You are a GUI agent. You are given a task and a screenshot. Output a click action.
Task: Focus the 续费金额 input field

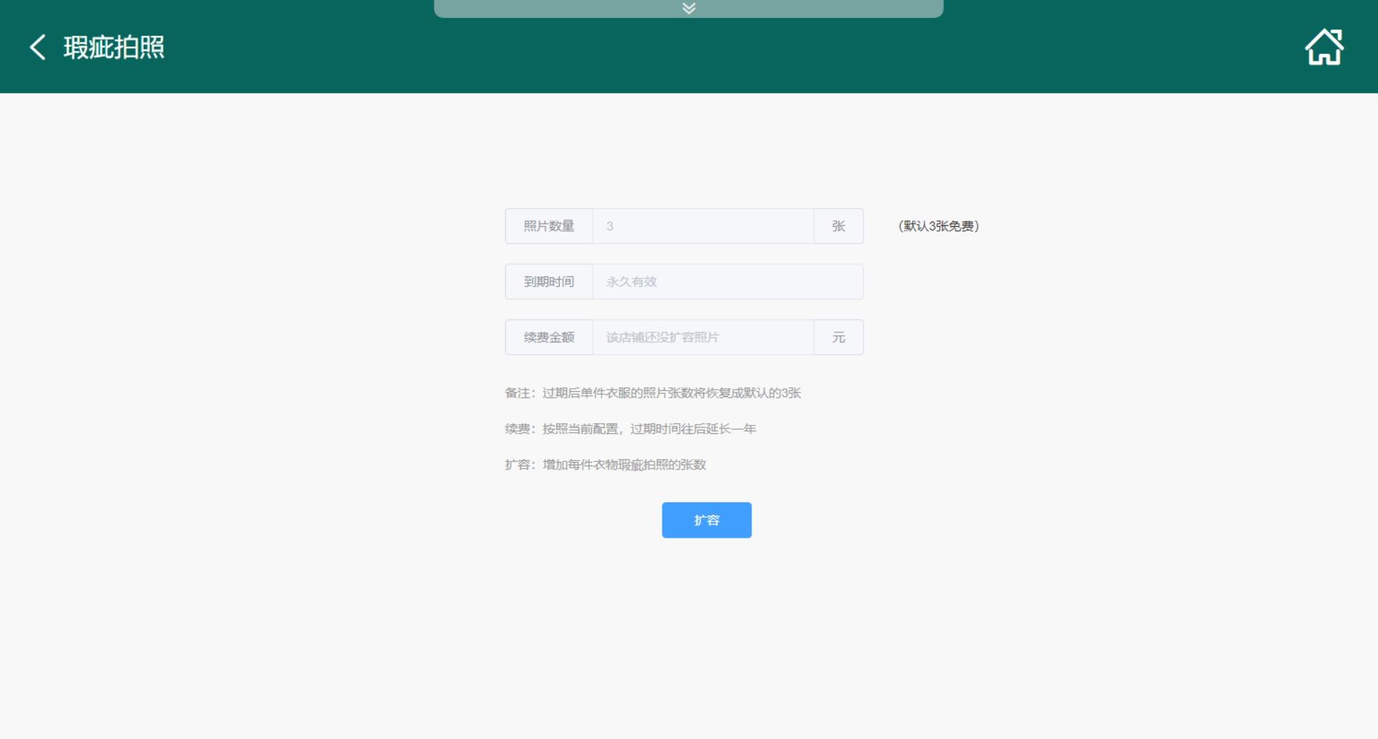click(702, 337)
